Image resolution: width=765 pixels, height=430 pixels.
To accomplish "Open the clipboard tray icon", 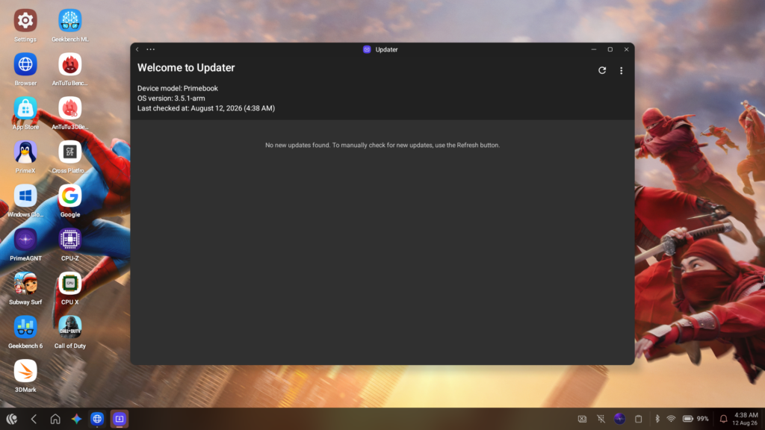I will point(638,419).
